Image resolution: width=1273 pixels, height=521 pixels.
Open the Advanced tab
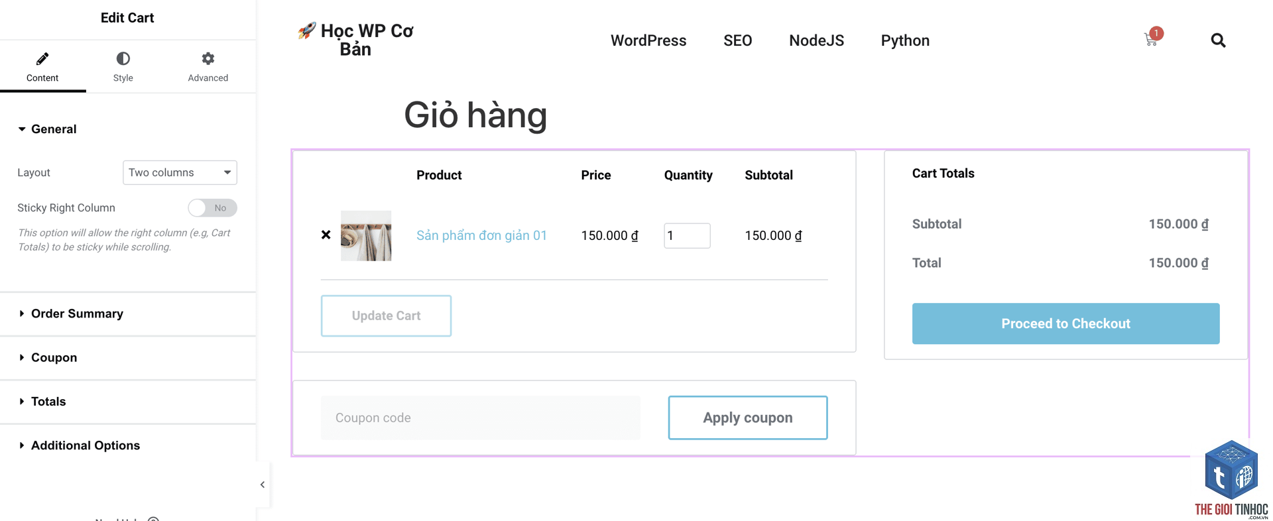tap(208, 67)
